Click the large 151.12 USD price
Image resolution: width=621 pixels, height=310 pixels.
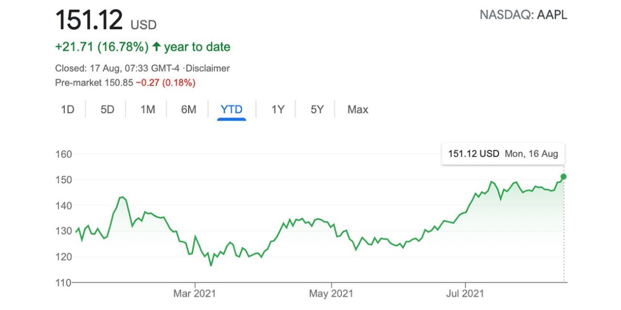pos(90,21)
